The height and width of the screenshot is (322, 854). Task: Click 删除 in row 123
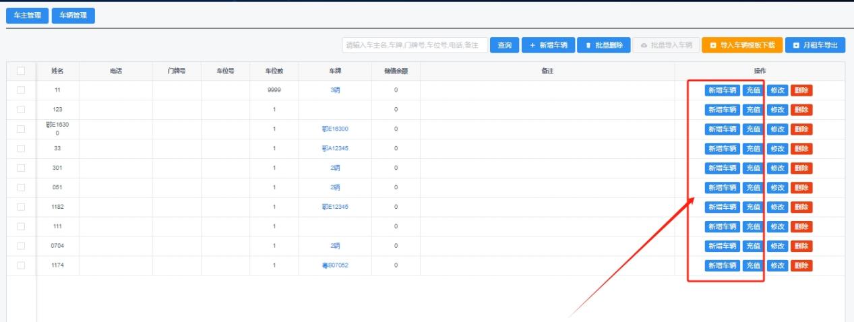point(801,110)
